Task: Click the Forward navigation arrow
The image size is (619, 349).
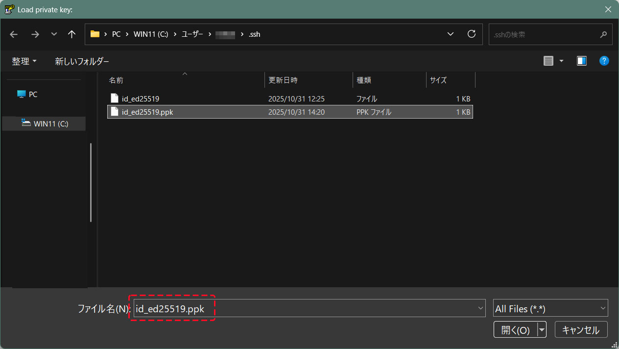Action: (x=35, y=34)
